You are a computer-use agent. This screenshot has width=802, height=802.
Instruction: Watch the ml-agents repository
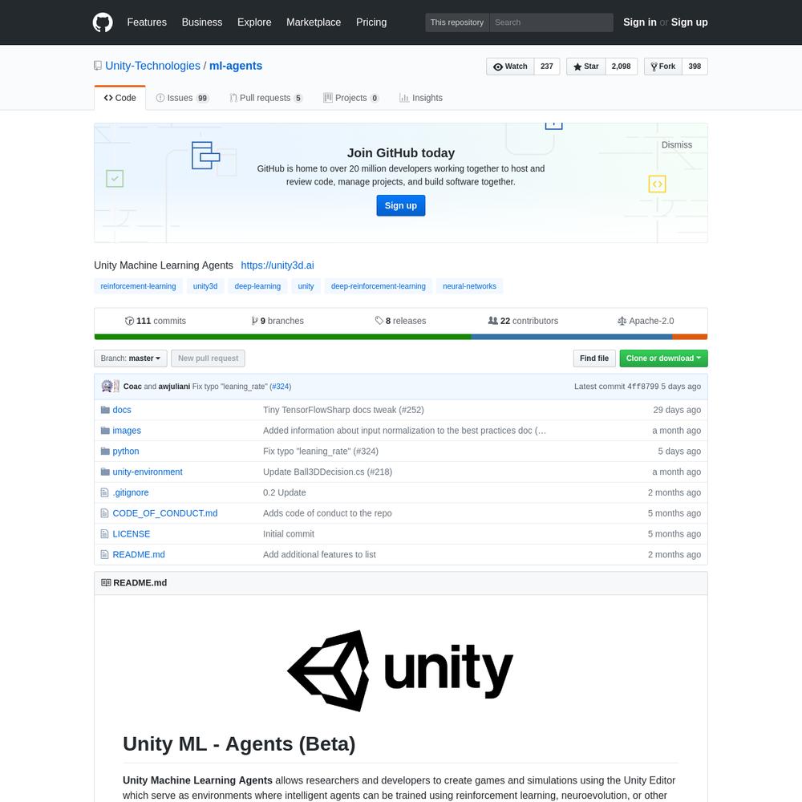point(510,67)
